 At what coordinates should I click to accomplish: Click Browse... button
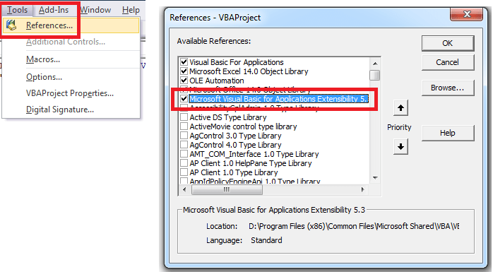pyautogui.click(x=447, y=88)
